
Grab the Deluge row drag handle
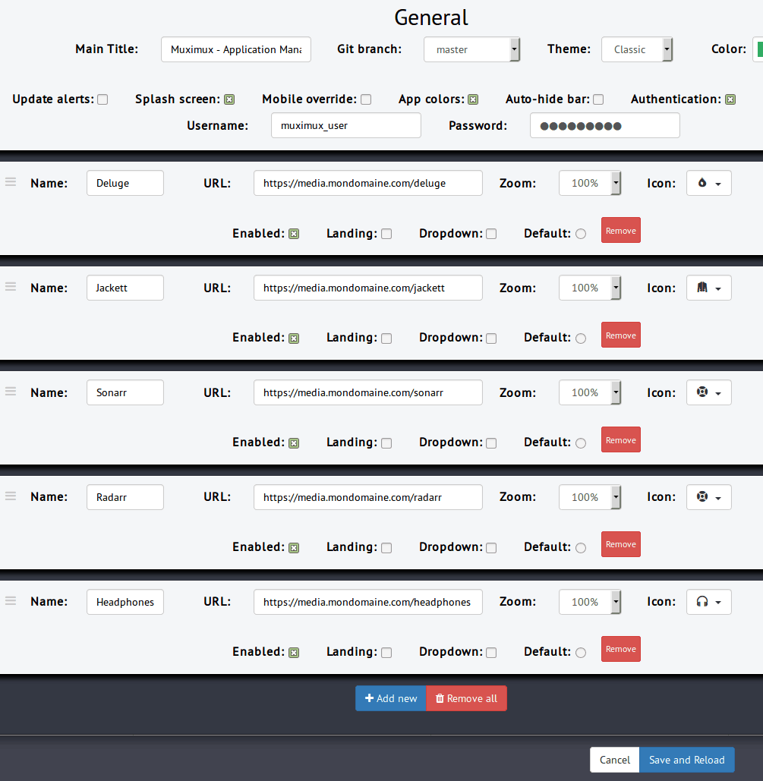(11, 182)
